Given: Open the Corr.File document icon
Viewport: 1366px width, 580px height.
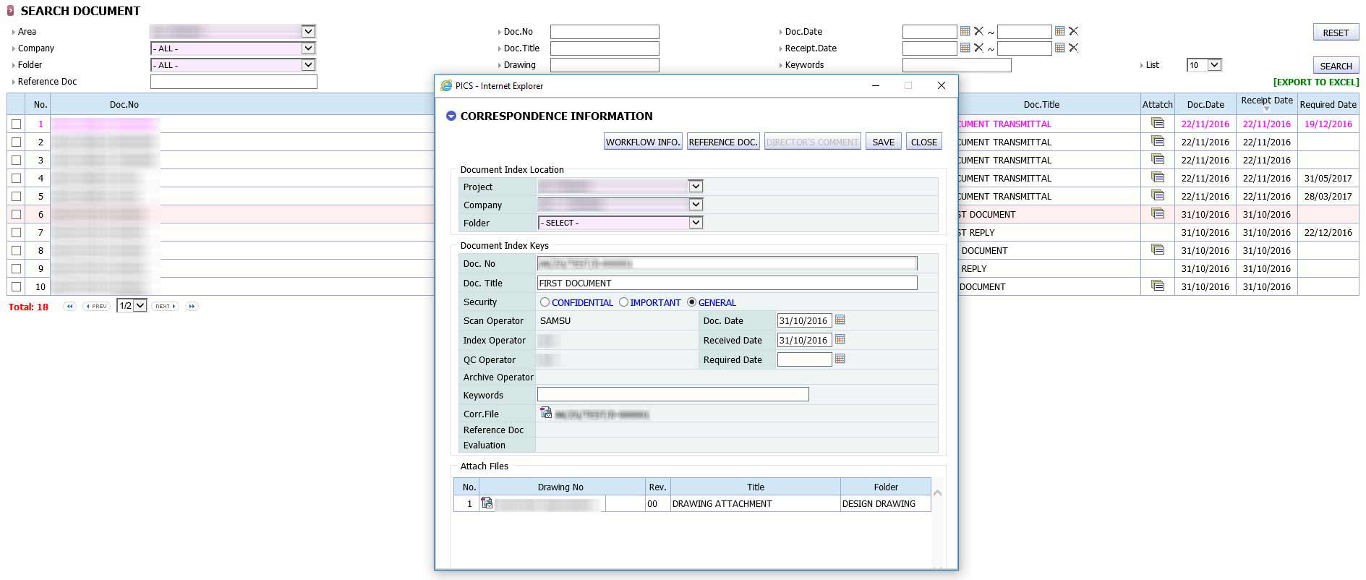Looking at the screenshot, I should (x=546, y=413).
